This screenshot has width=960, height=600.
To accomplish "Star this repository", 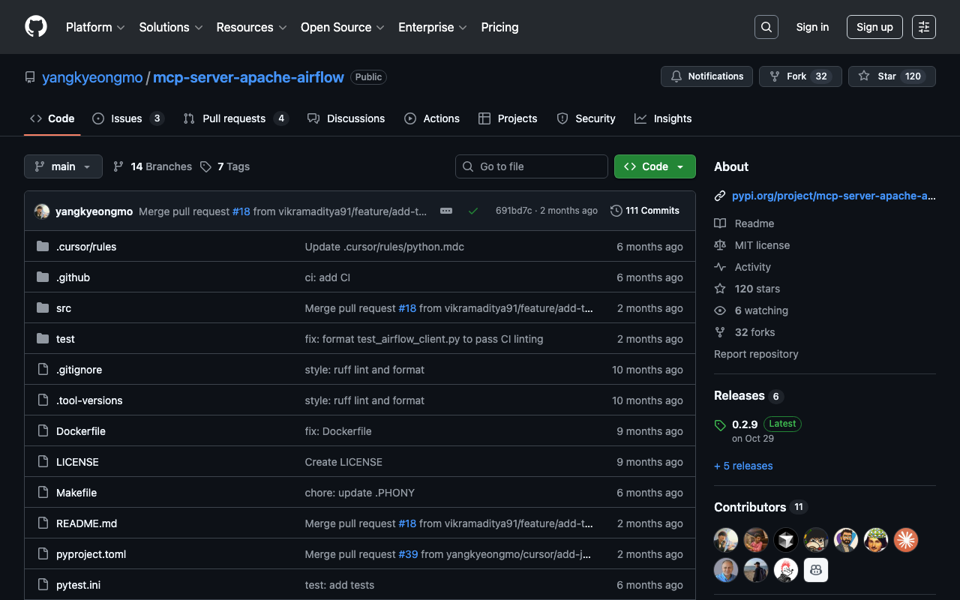I will [x=892, y=76].
